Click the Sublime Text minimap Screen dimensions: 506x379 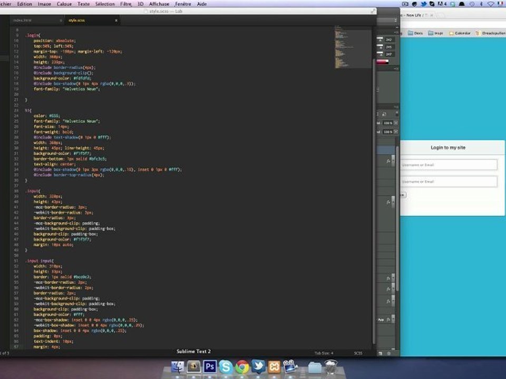[x=353, y=47]
